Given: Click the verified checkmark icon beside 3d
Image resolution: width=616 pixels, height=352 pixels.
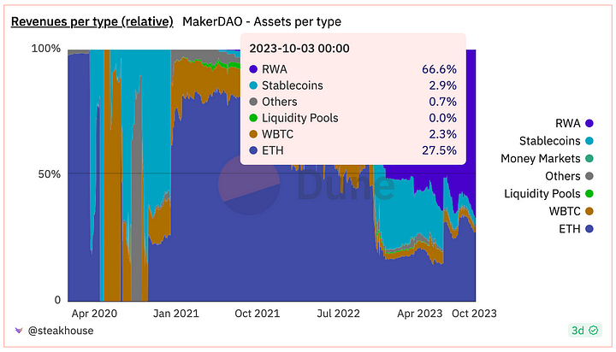Looking at the screenshot, I should 593,331.
